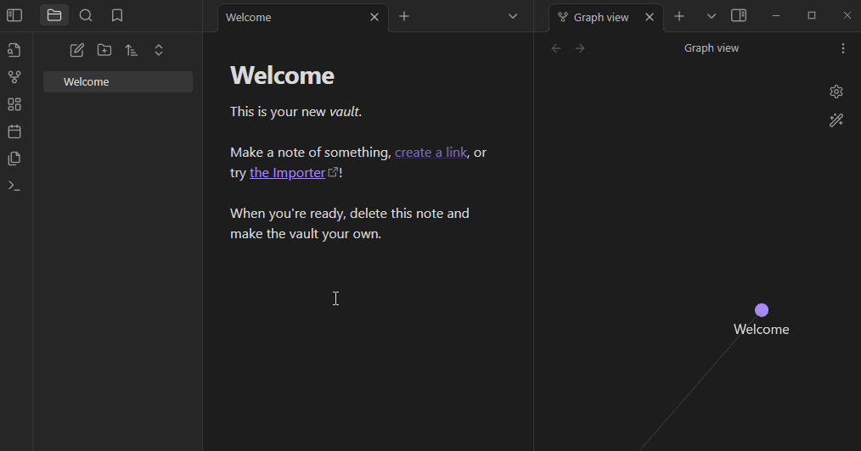Change sort order in file explorer
This screenshot has width=861, height=451.
point(132,50)
